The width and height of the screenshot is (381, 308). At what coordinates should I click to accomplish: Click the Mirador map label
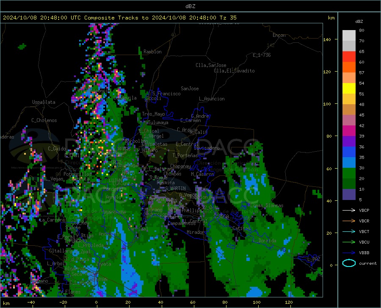[x=196, y=232]
